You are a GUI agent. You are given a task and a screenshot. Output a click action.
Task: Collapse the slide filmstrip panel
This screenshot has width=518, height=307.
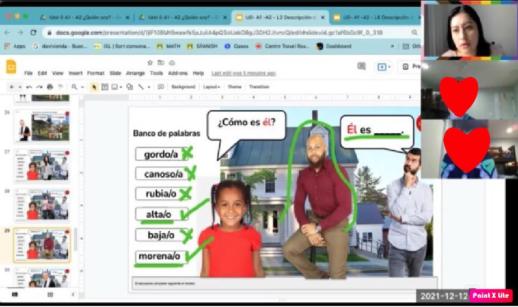click(73, 295)
